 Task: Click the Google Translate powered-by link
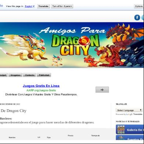[x=129, y=114]
